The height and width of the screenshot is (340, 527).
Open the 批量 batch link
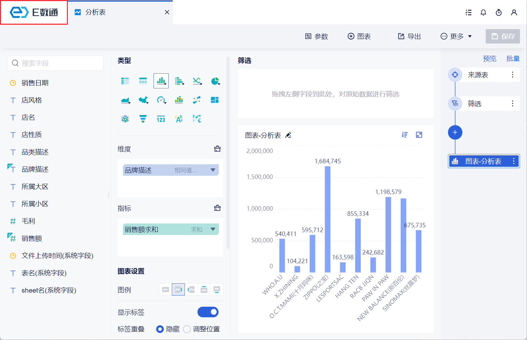[x=513, y=59]
